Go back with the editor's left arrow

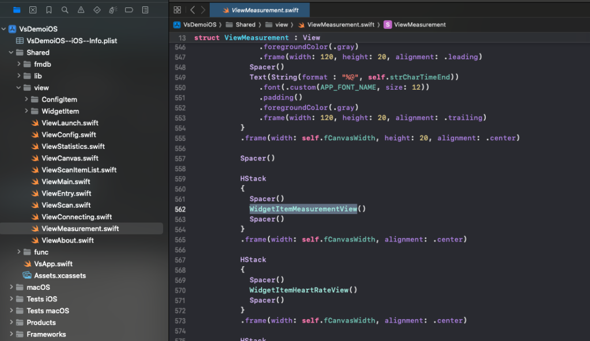[x=192, y=10]
